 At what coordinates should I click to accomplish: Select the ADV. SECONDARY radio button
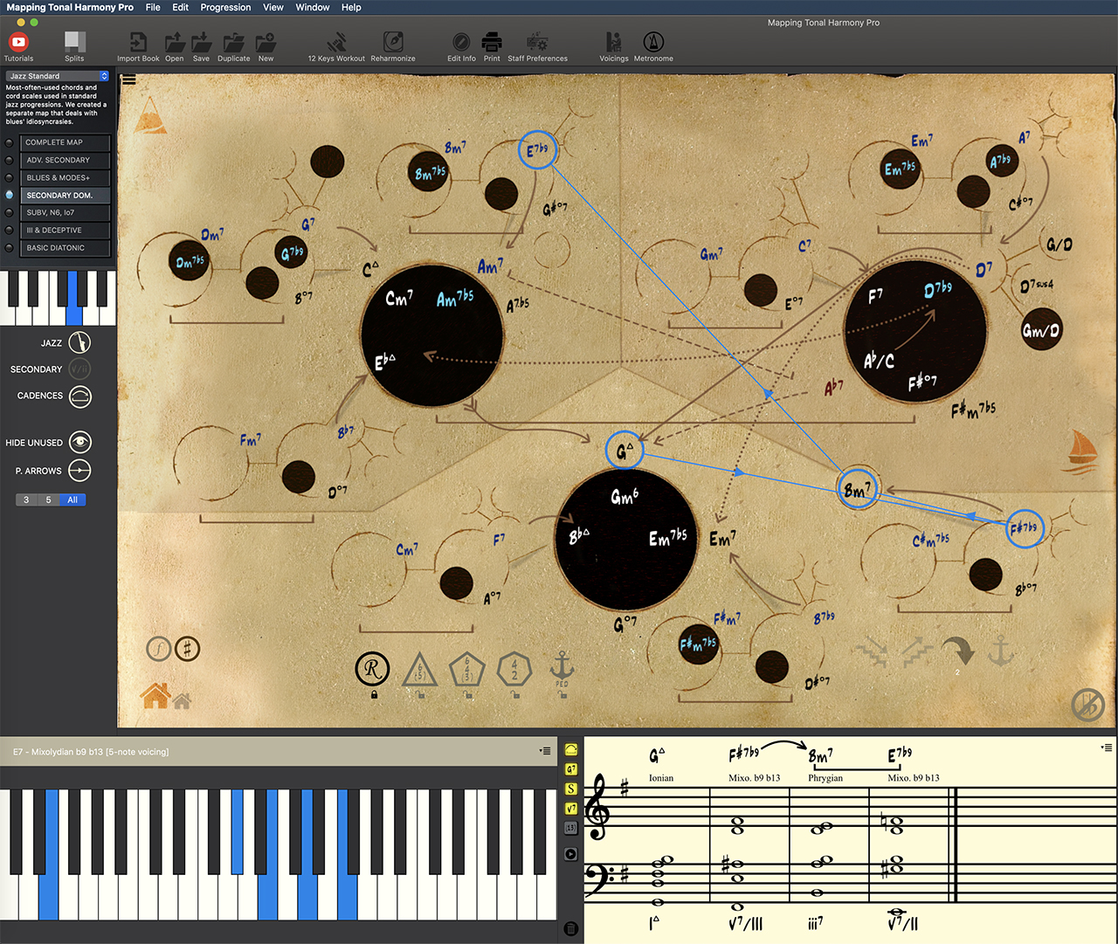[x=10, y=160]
